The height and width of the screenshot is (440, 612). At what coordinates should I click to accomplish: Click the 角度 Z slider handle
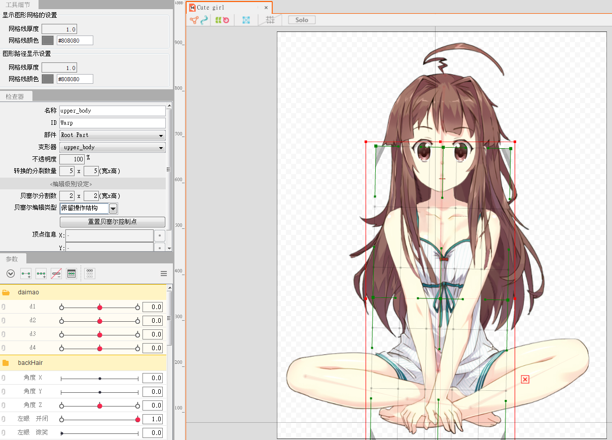pyautogui.click(x=100, y=405)
